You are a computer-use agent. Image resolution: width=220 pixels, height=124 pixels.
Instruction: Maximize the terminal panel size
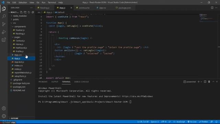coord(213,82)
